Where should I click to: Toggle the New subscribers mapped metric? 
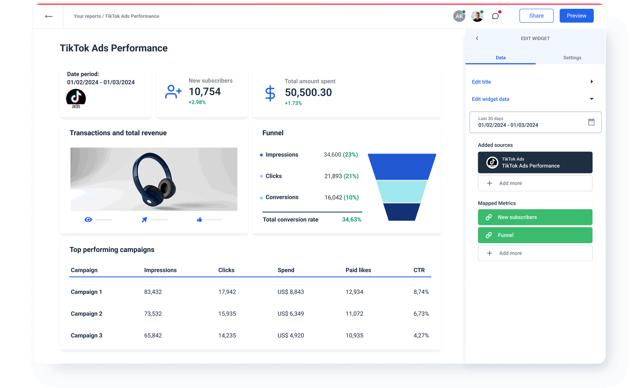point(535,217)
